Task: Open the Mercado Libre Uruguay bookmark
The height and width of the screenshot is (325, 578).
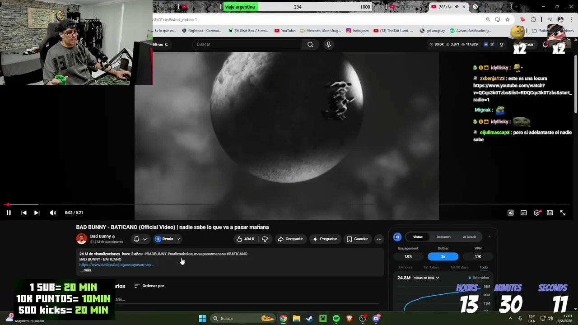Action: (320, 31)
